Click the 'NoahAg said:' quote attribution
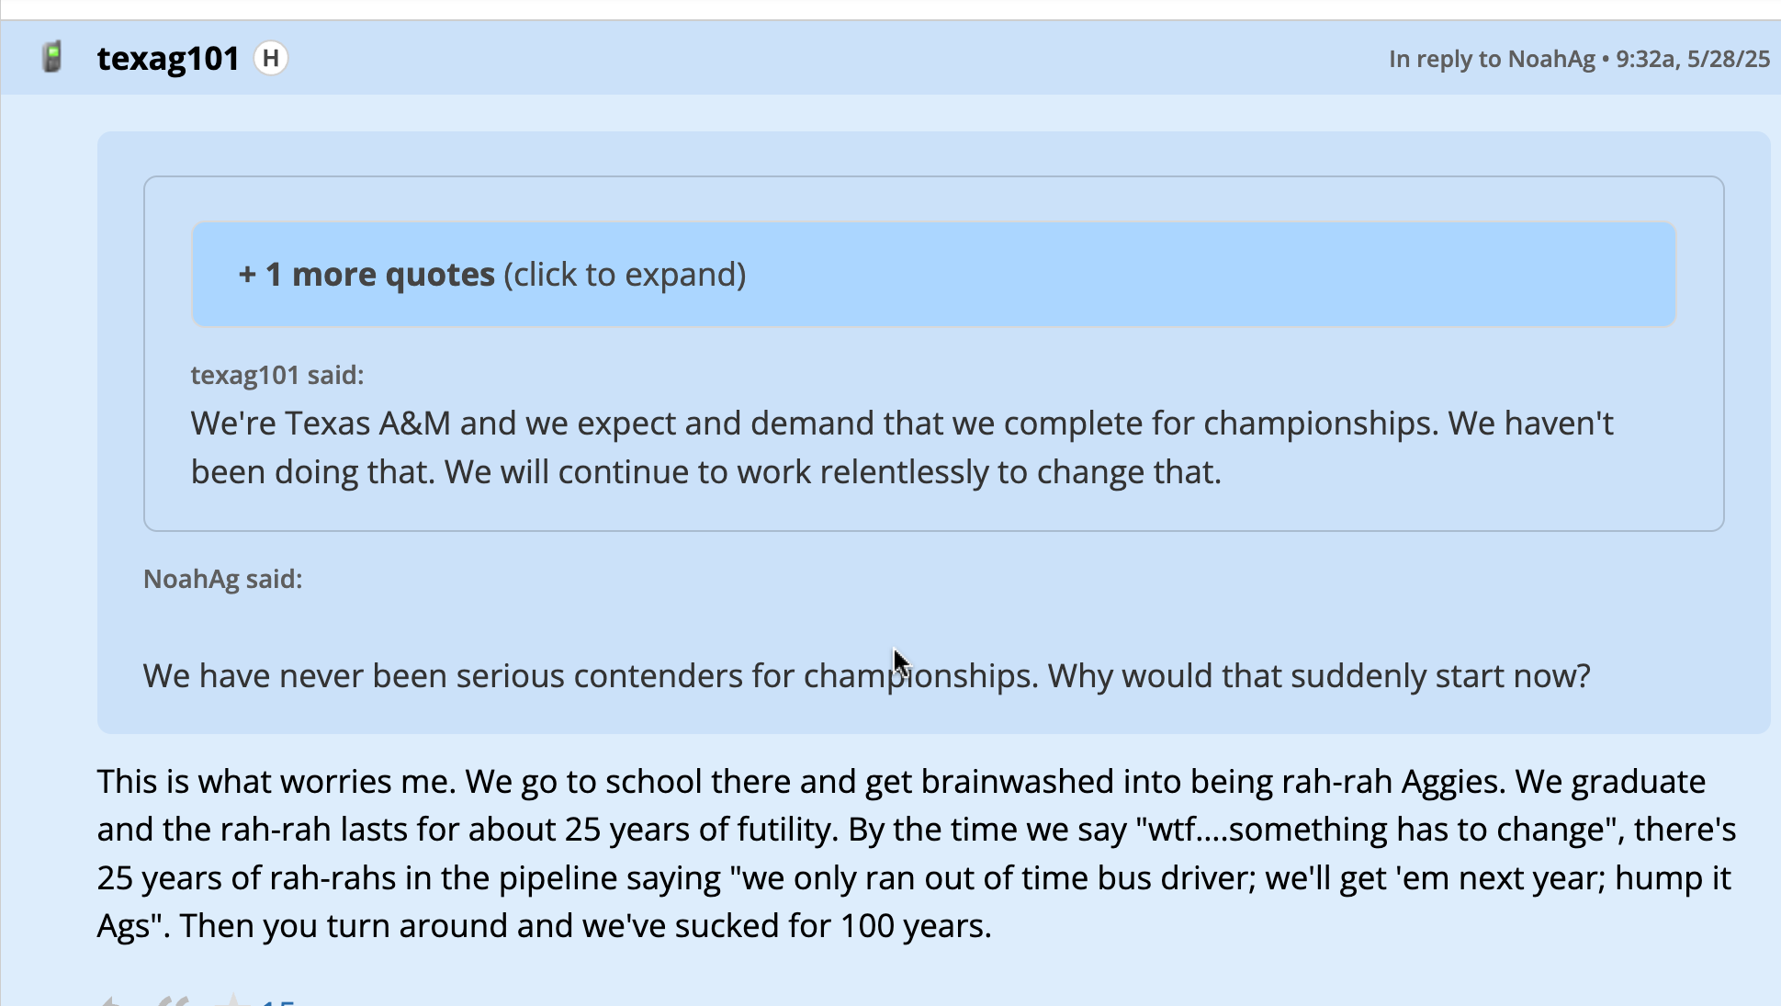Viewport: 1781px width, 1006px height. (x=223, y=579)
